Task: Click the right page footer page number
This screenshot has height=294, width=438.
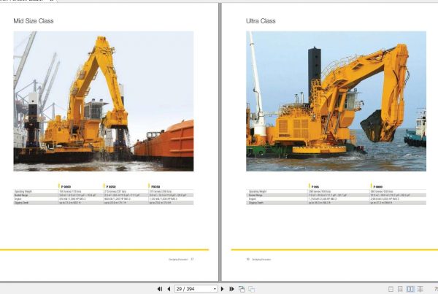Action: click(x=247, y=260)
